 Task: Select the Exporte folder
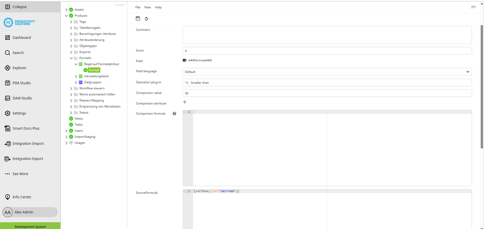[x=85, y=52]
